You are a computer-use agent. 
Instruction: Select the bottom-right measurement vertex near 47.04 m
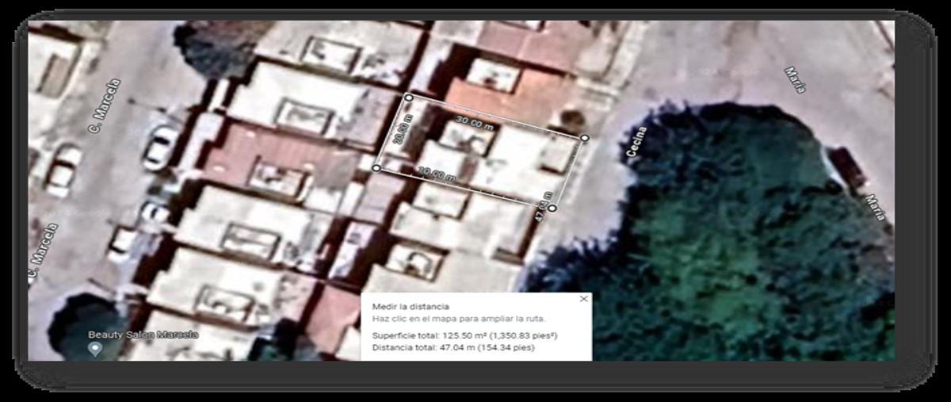552,208
